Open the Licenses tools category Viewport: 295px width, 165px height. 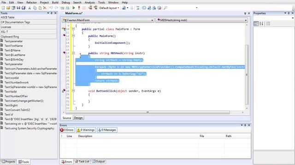click(29, 27)
